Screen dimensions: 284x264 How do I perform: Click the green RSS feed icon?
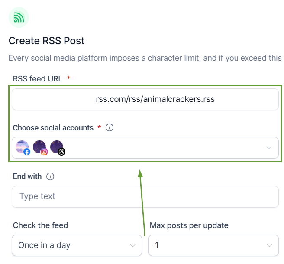19,17
